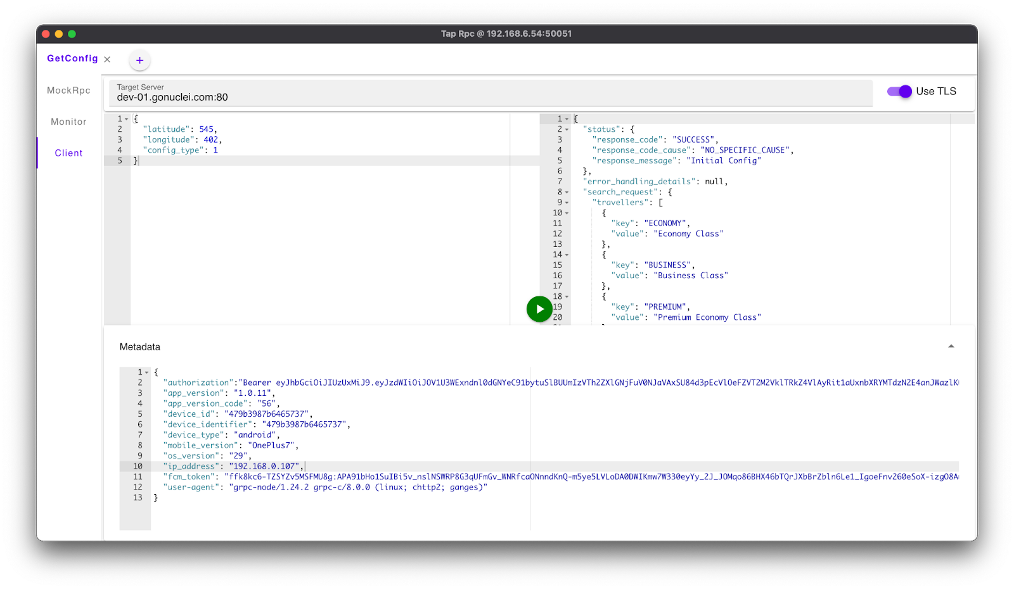Fold the "search_request" block at line 8

click(x=567, y=192)
